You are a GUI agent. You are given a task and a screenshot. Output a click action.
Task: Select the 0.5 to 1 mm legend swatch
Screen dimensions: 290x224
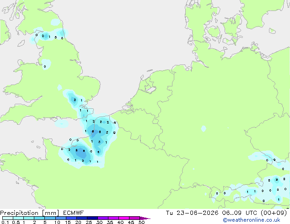tap(18, 218)
